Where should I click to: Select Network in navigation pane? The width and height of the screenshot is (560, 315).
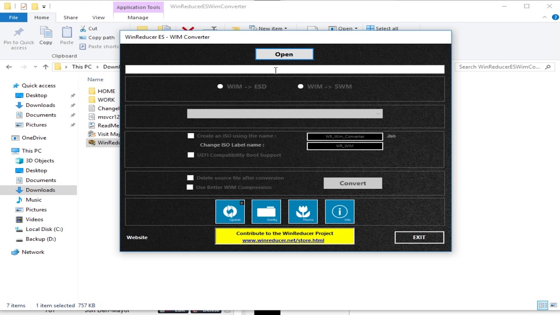[x=33, y=252]
